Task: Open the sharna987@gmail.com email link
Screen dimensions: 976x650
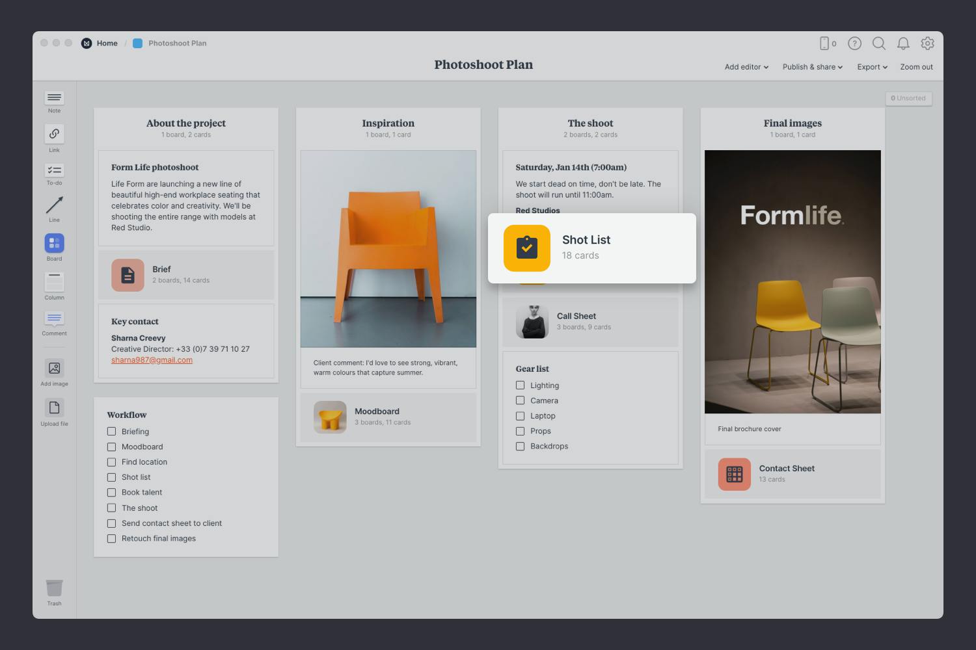Action: tap(152, 360)
